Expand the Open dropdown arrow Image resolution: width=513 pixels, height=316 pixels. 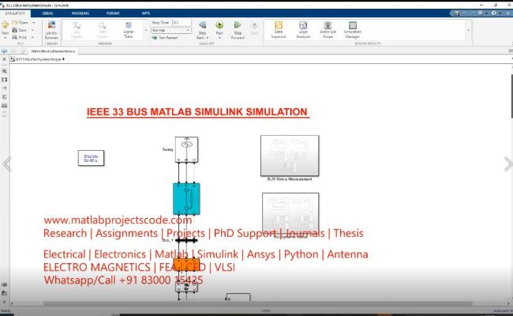34,23
